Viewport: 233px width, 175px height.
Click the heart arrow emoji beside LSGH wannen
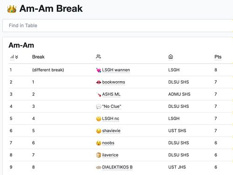tap(99, 70)
